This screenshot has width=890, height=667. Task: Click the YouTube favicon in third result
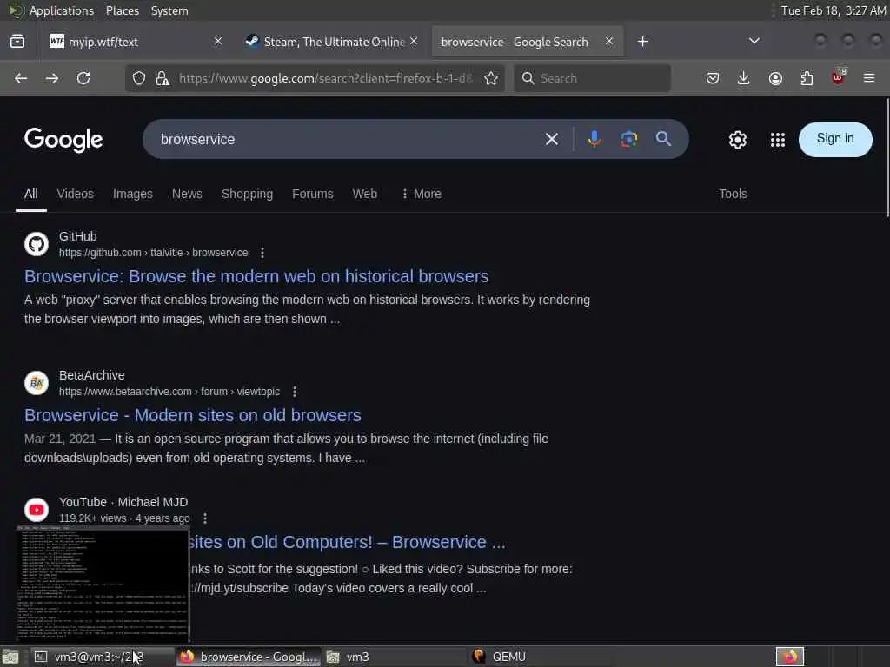click(x=37, y=510)
